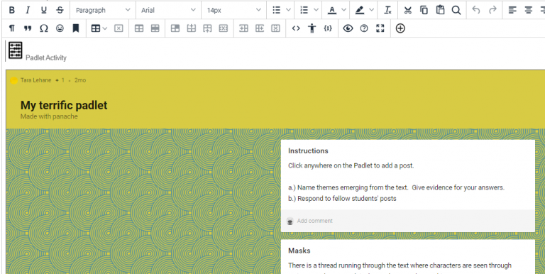
Task: Click text 'b.) Respond to fellow students' posts'
Action: click(x=342, y=199)
